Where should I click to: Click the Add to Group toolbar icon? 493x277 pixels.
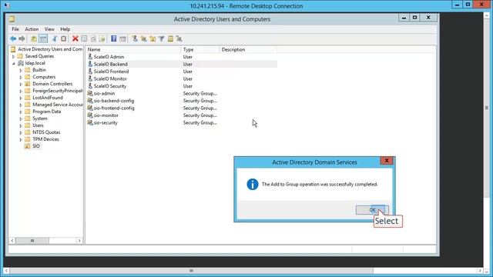pos(179,38)
